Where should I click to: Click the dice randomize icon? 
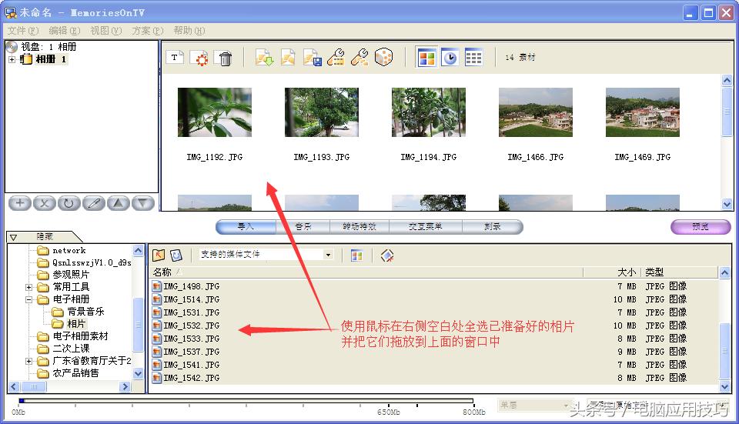(383, 58)
